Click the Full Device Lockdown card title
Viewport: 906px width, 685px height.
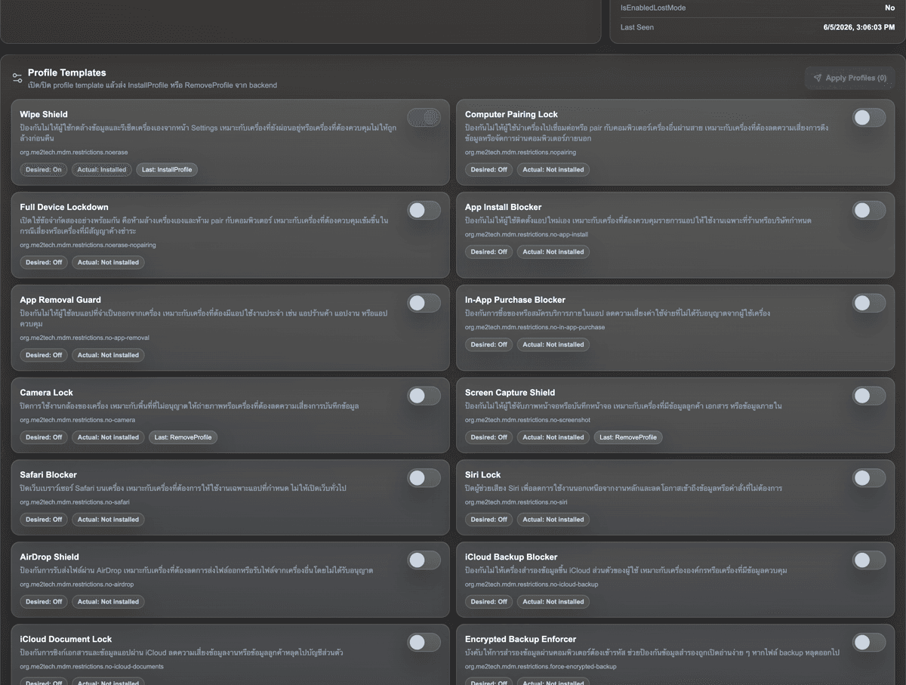[x=64, y=207]
